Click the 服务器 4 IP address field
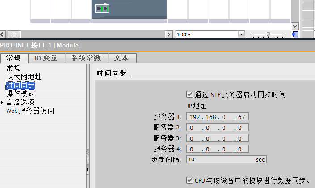 (217, 149)
